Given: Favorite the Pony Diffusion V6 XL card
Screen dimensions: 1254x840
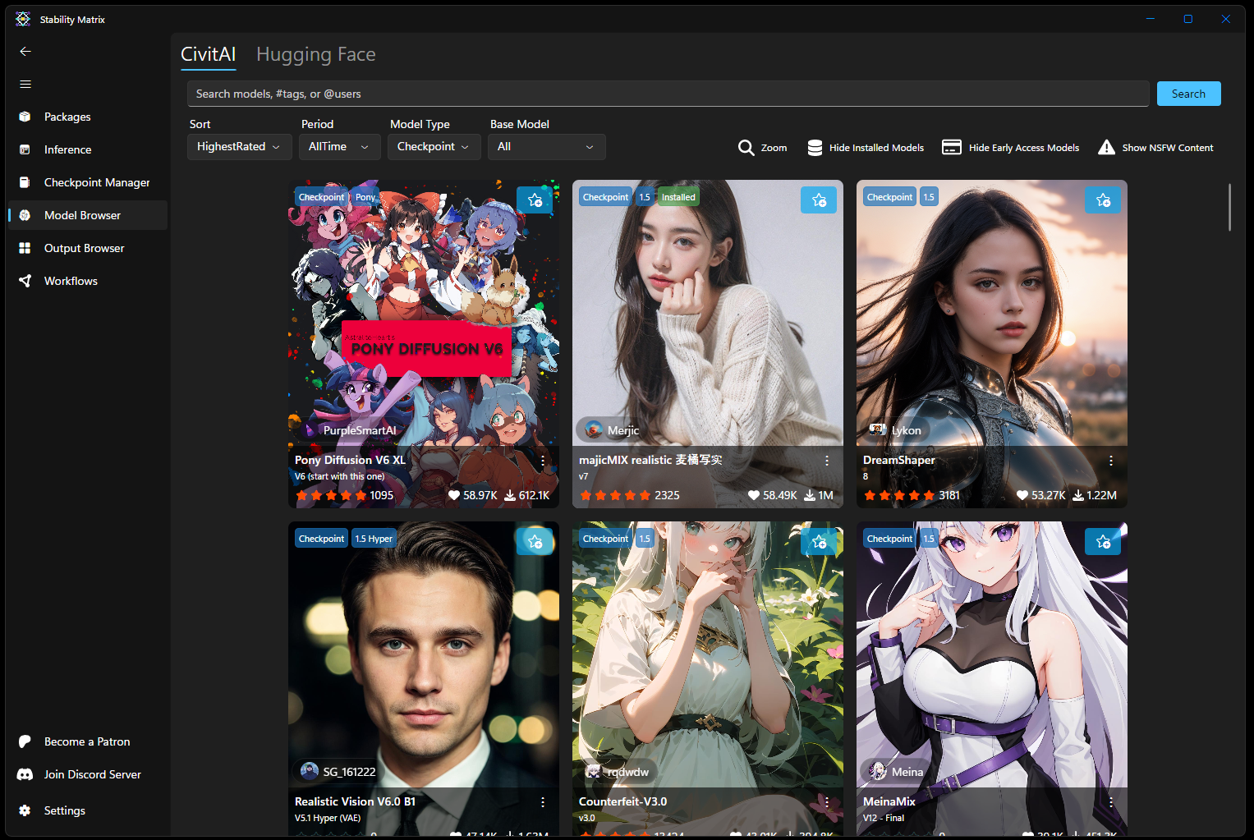Looking at the screenshot, I should coord(535,200).
